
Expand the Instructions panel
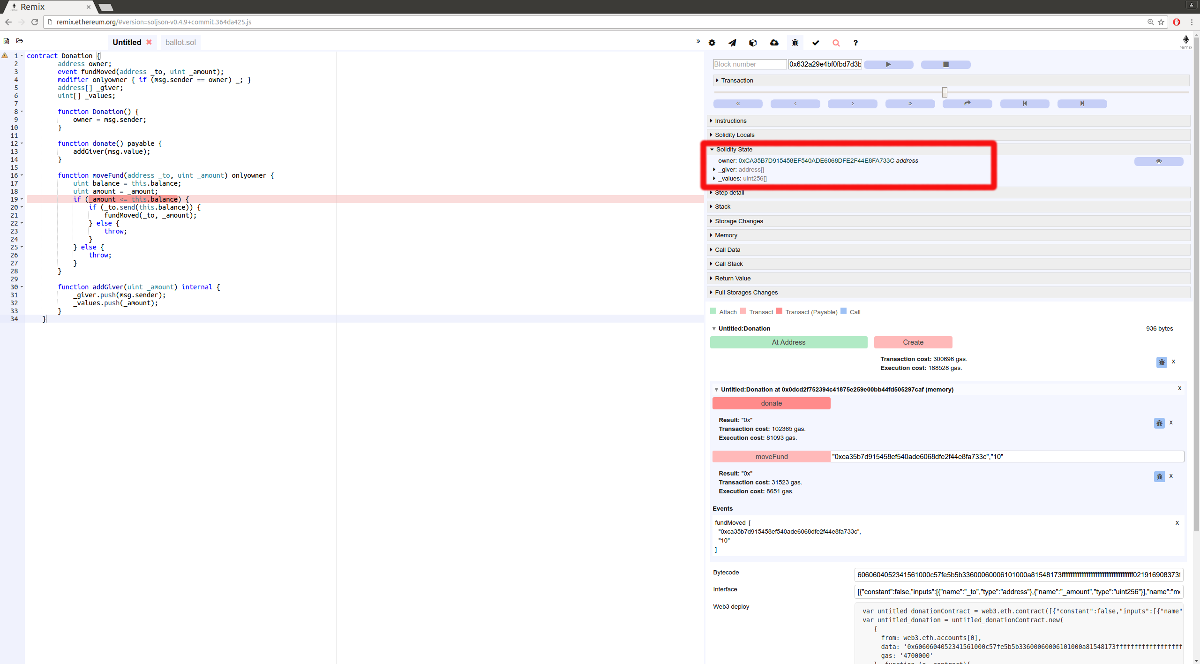point(730,121)
